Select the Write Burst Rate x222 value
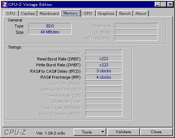Image resolution: width=175 pixels, height=138 pixels. [x=104, y=65]
